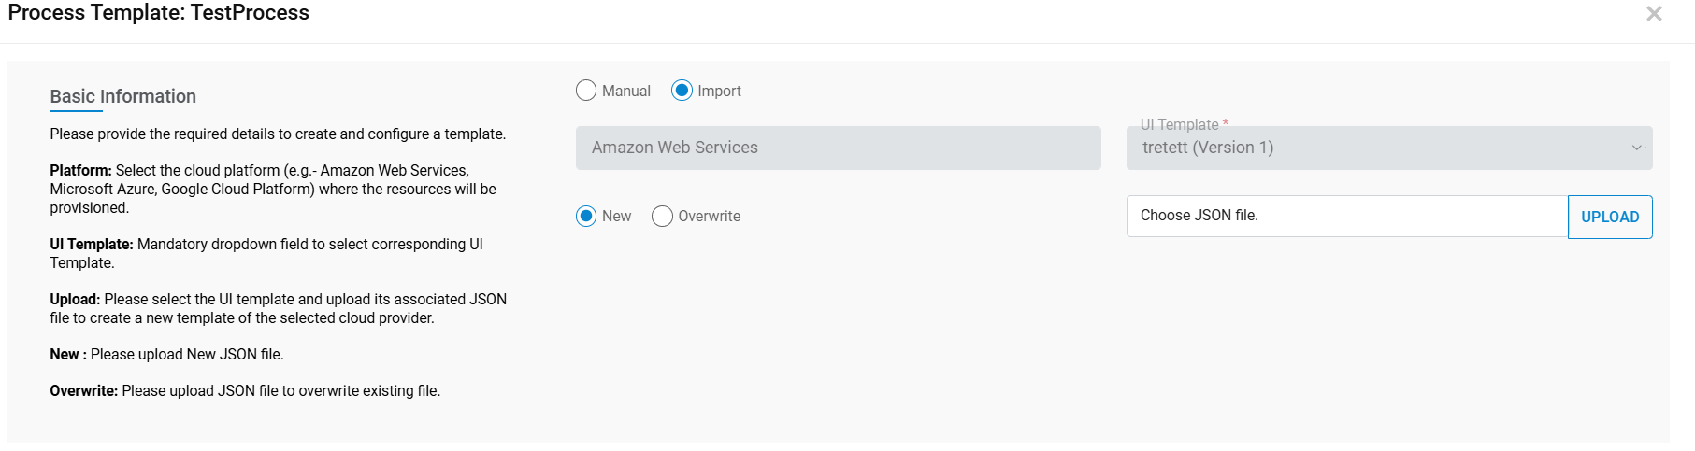Click the small UI Template field label
Image resolution: width=1695 pixels, height=451 pixels.
coord(1179,124)
